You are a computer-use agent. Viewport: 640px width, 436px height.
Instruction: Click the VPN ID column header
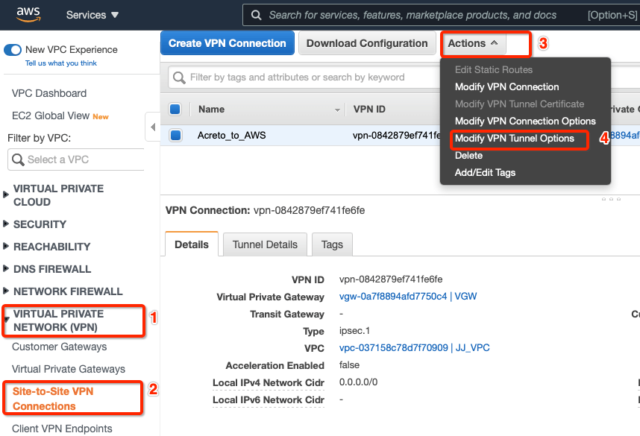(x=369, y=110)
